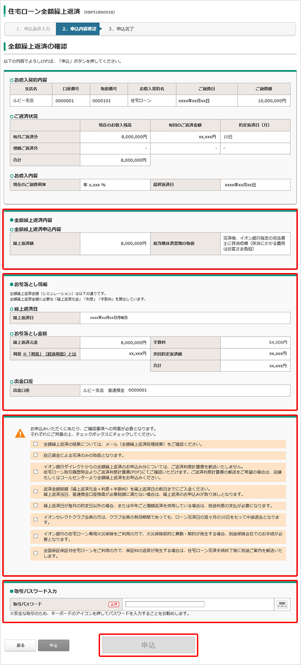Check the 全国保証 保証料返戻 checkbox
Viewport: 301px width, 665px height.
(36, 553)
